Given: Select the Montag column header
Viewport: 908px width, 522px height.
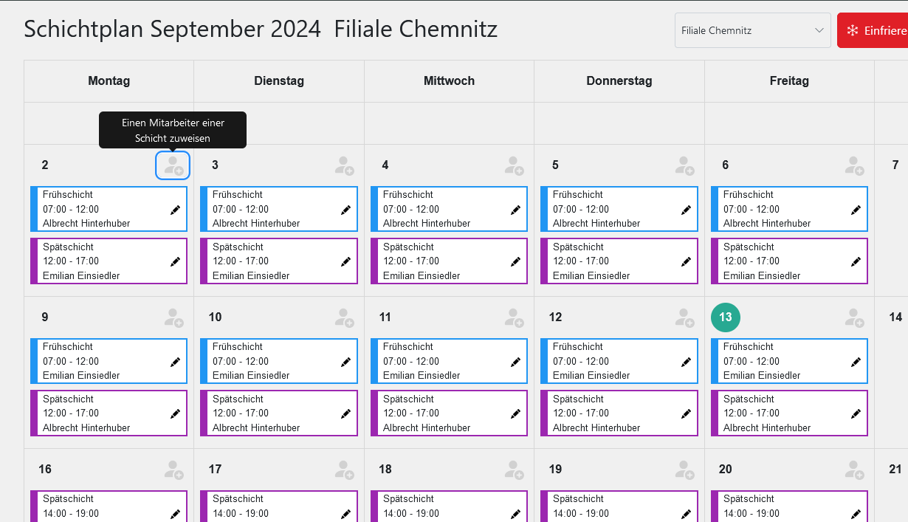Looking at the screenshot, I should point(109,81).
